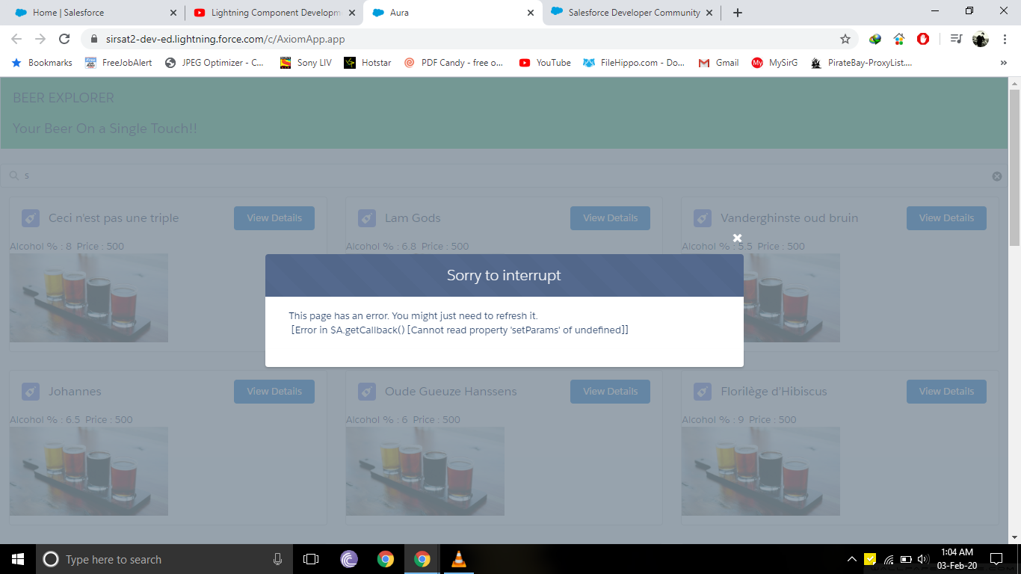This screenshot has height=574, width=1021.
Task: Reload the AxiomApp page
Action: pos(64,39)
